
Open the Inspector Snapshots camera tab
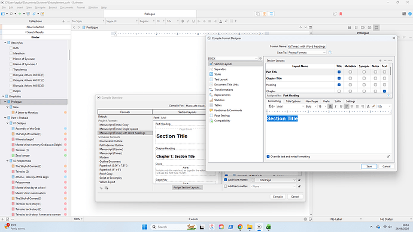click(369, 28)
